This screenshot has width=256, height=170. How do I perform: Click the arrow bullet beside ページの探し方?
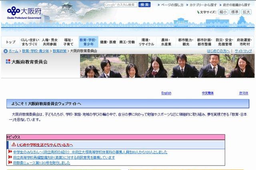click(x=159, y=5)
